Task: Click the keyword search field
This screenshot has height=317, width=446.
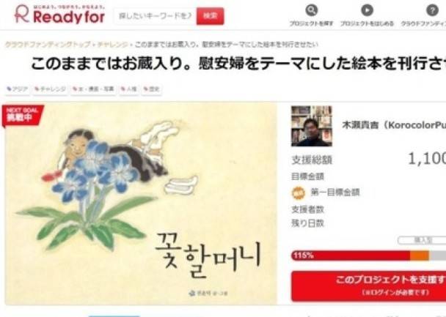Action: 156,16
